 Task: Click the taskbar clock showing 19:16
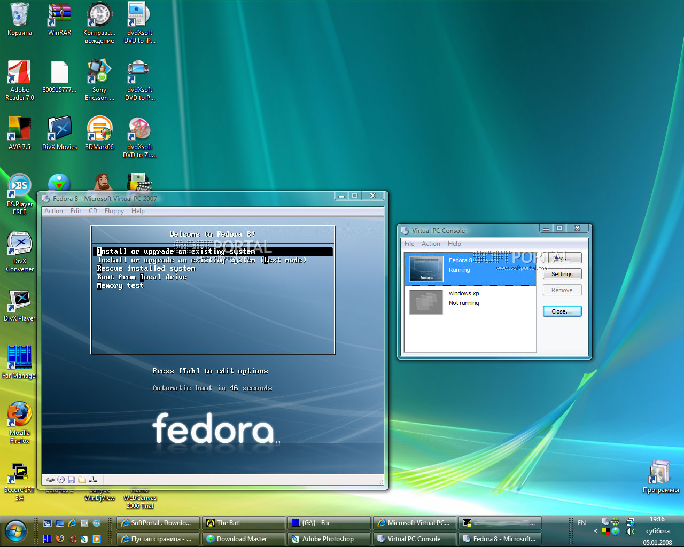pyautogui.click(x=657, y=519)
